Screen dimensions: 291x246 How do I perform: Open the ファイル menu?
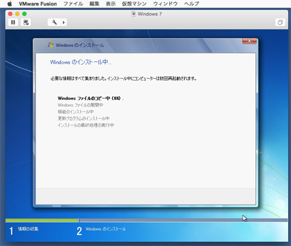coord(73,3)
